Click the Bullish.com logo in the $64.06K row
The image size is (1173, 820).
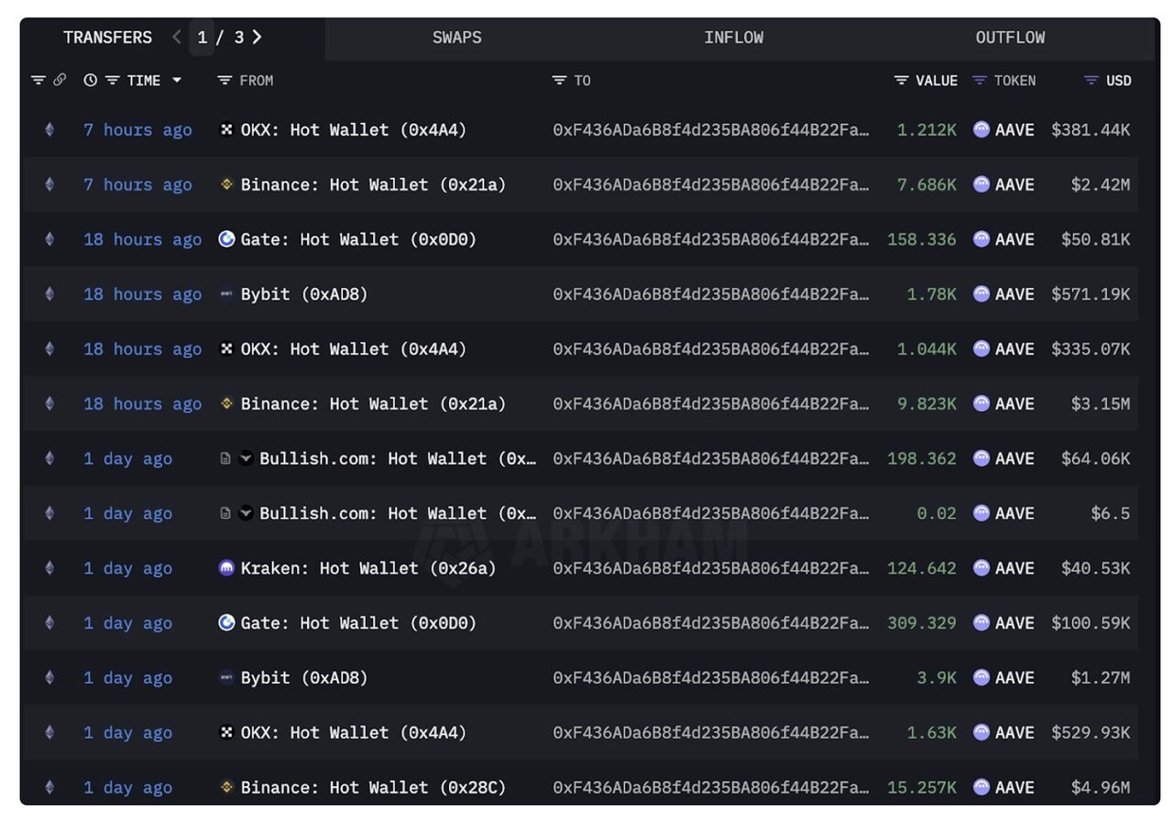pyautogui.click(x=246, y=458)
